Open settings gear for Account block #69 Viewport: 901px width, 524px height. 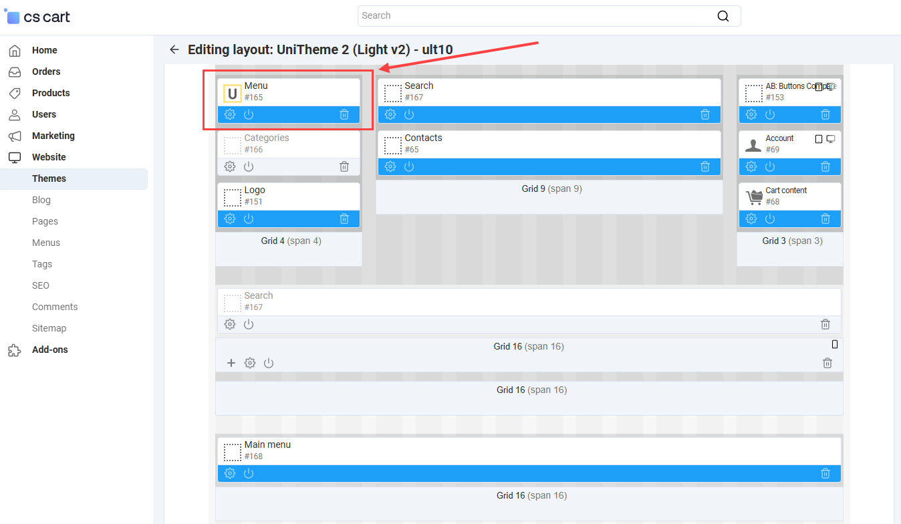click(x=751, y=166)
